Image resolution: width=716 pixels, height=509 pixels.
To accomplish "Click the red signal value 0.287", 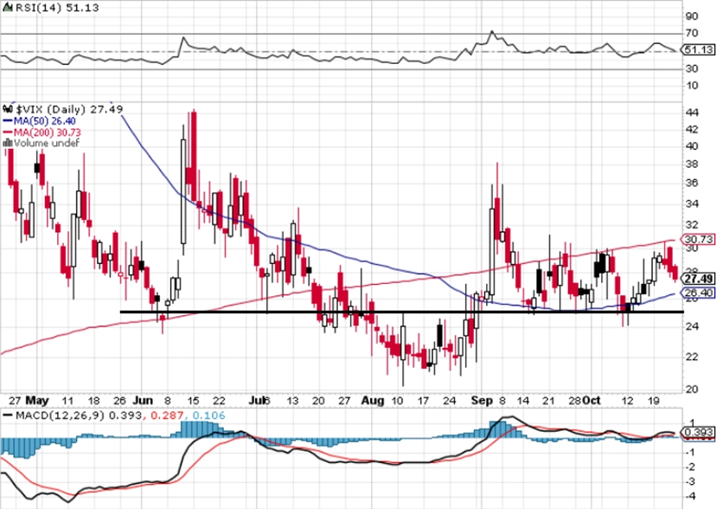I will point(166,416).
